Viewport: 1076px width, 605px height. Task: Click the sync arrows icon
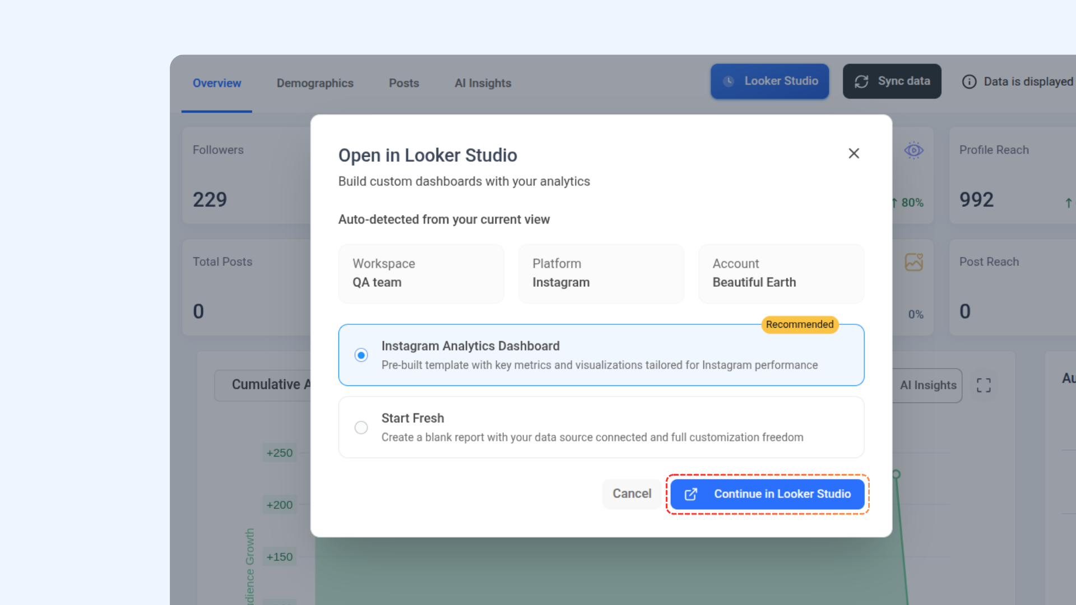[861, 82]
